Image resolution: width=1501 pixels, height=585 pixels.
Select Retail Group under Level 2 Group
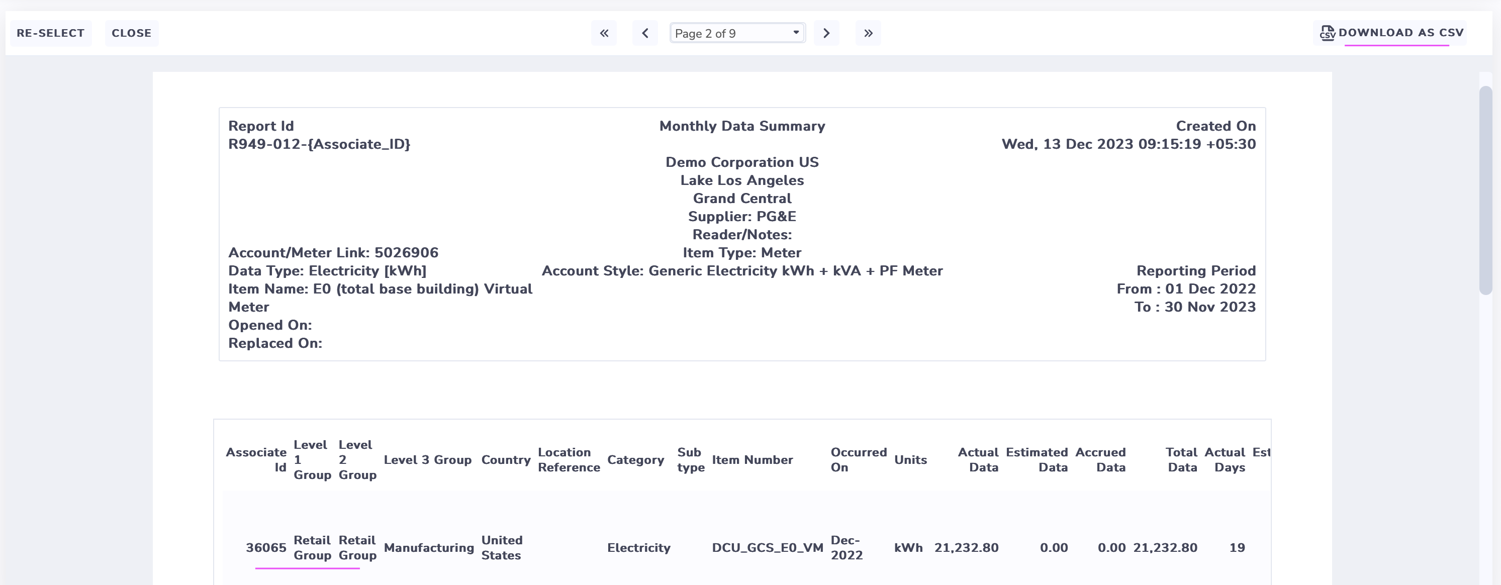358,547
